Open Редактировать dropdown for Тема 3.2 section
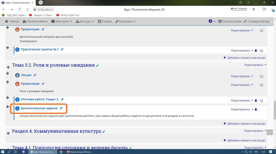276x154 pixels. click(255, 65)
